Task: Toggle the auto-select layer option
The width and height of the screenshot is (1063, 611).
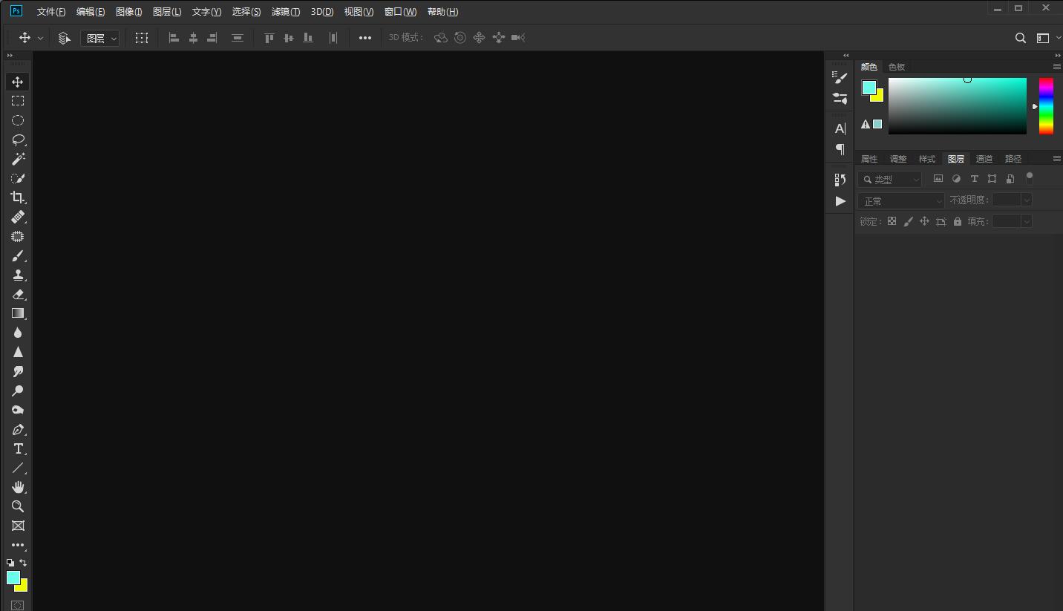Action: (64, 38)
